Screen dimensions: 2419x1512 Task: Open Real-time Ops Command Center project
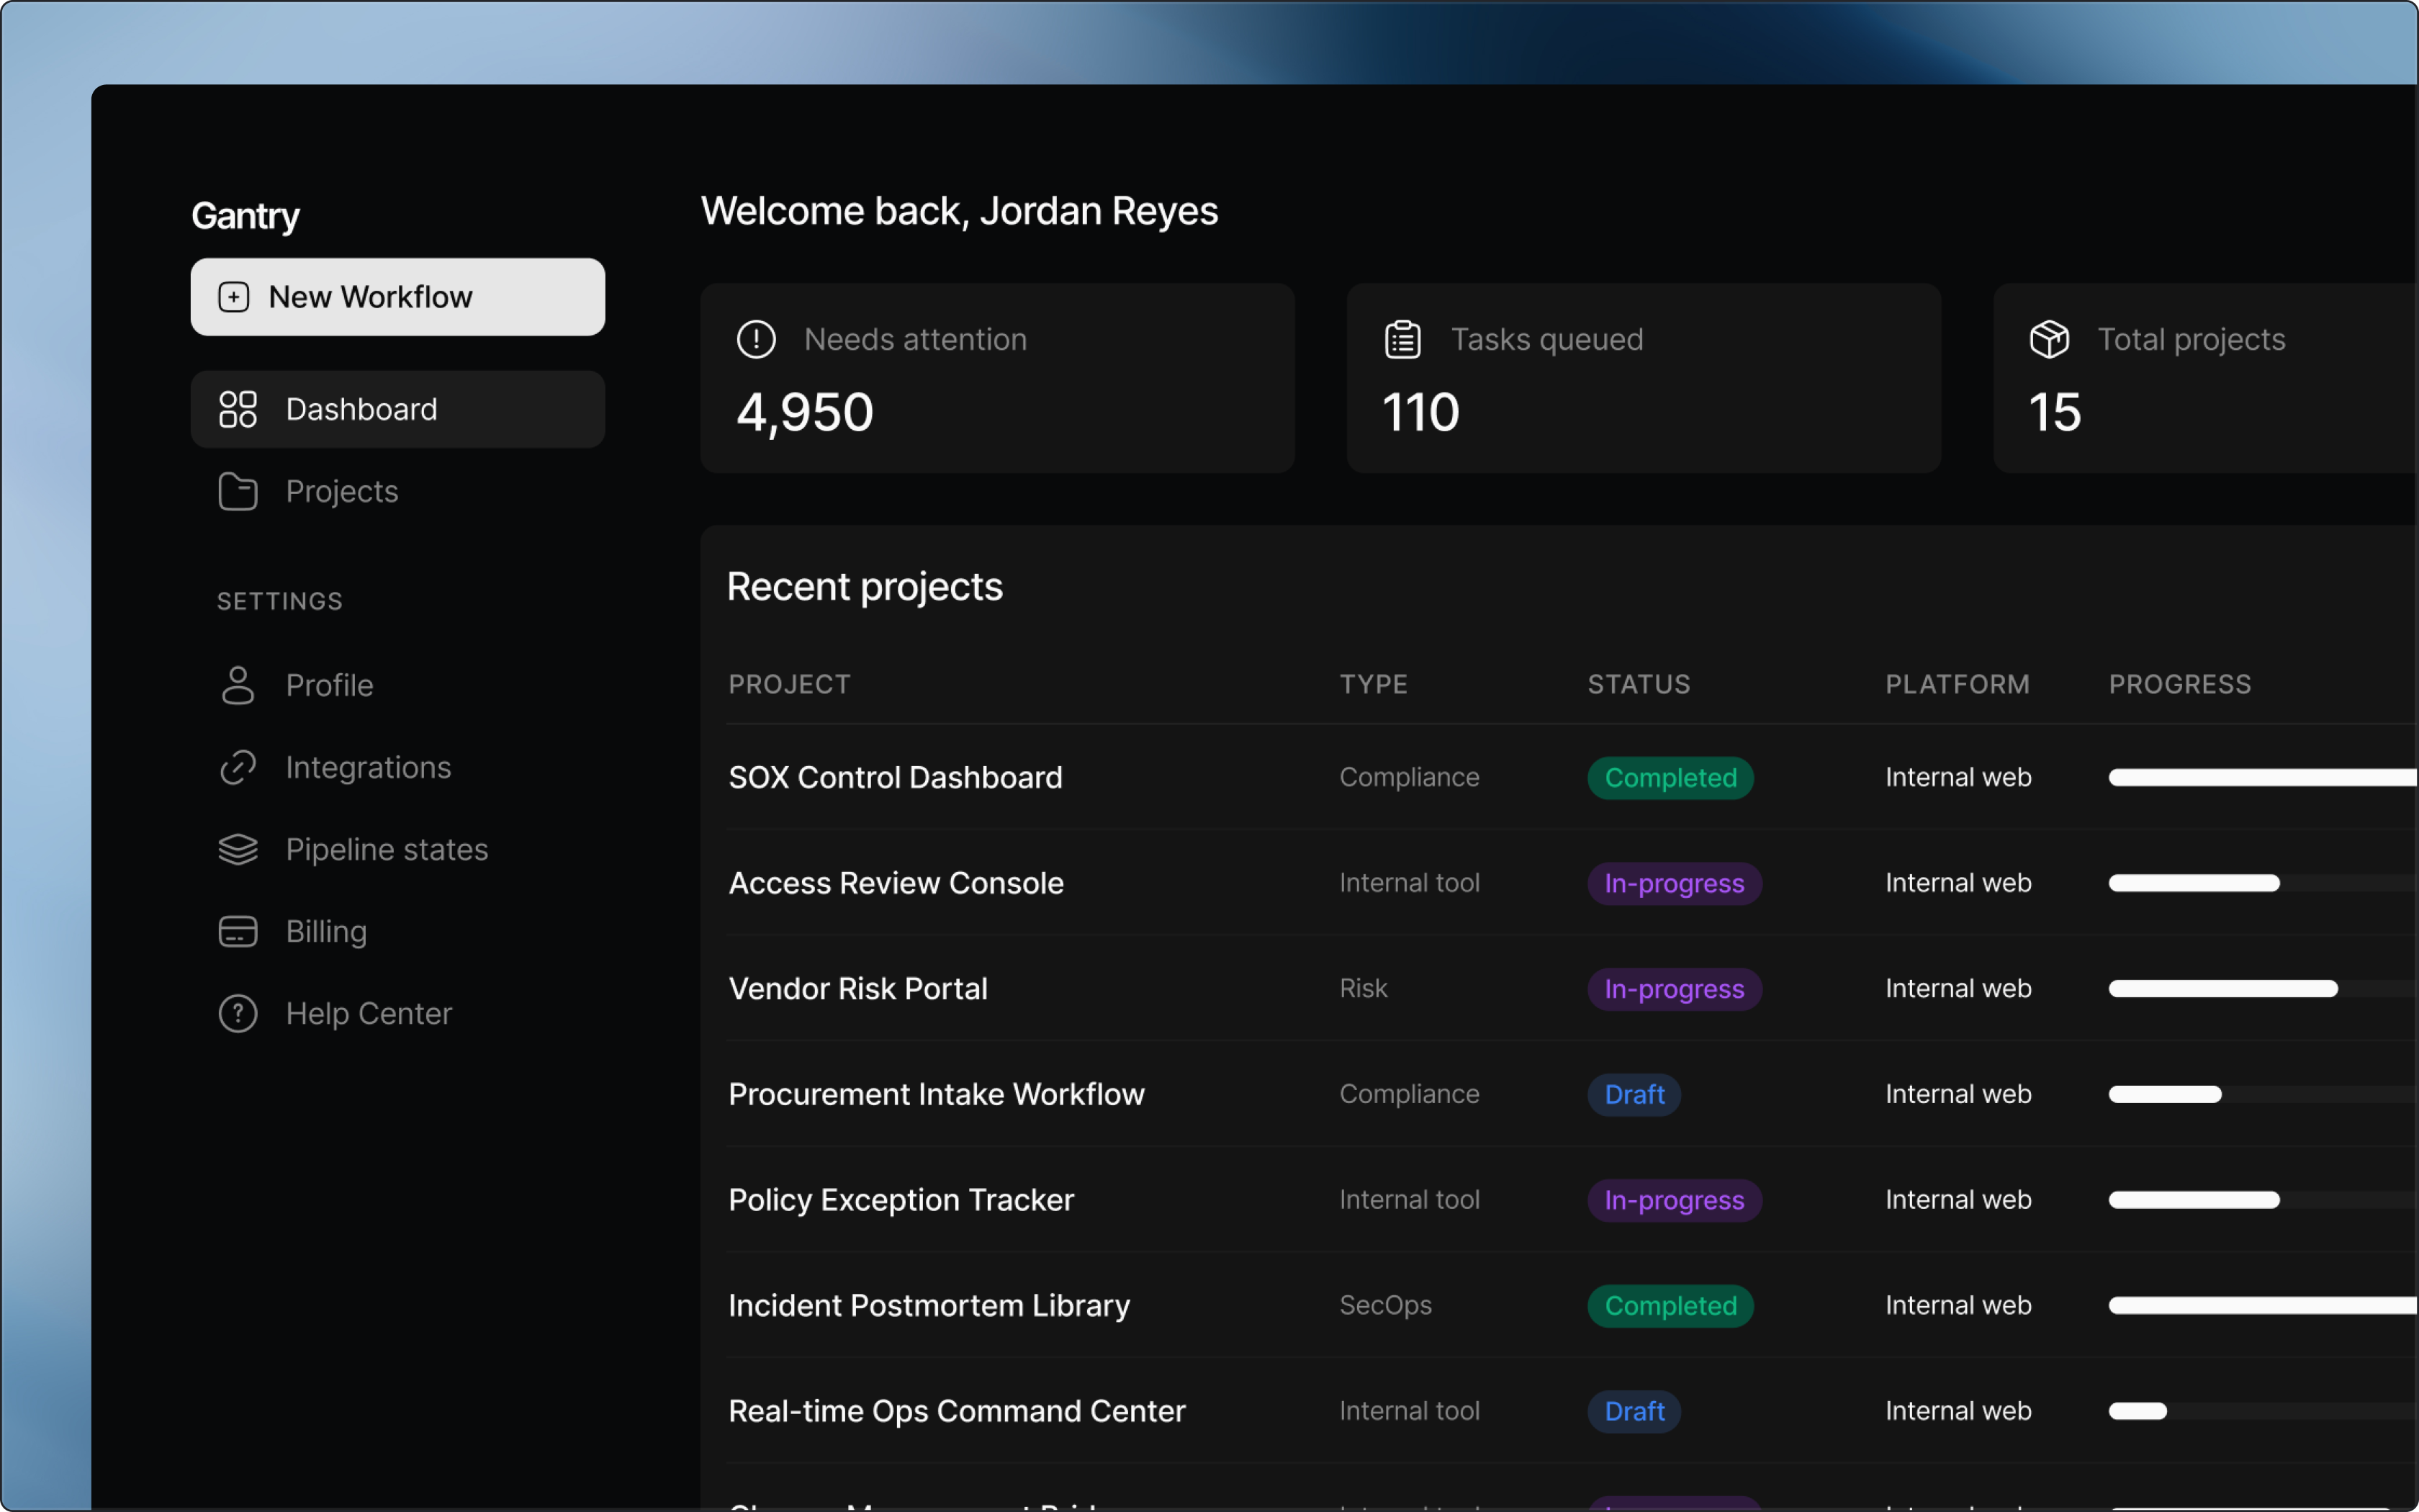958,1411
